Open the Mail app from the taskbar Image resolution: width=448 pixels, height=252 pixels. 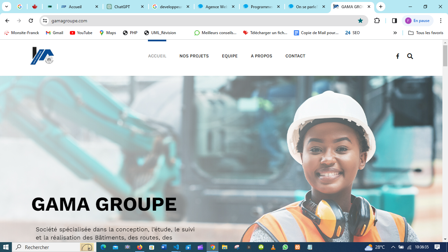click(115, 247)
